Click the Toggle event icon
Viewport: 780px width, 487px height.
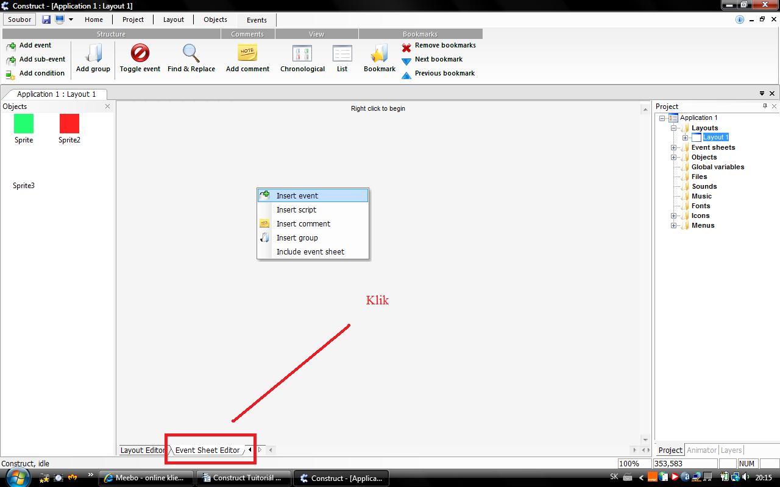[x=140, y=53]
